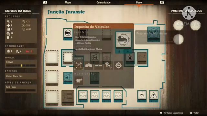Click the fuel can resource icon
This screenshot has height=116, width=207.
point(8,37)
